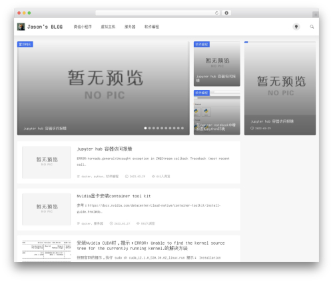Open docker tag in Jupyter hub post
The width and height of the screenshot is (333, 282).
click(x=86, y=177)
